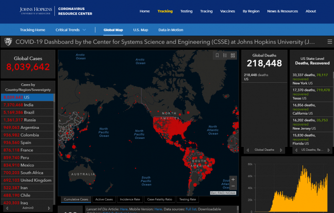This screenshot has width=334, height=213.
Task: Click Coronavirus Resource Center title
Action: [75, 11]
